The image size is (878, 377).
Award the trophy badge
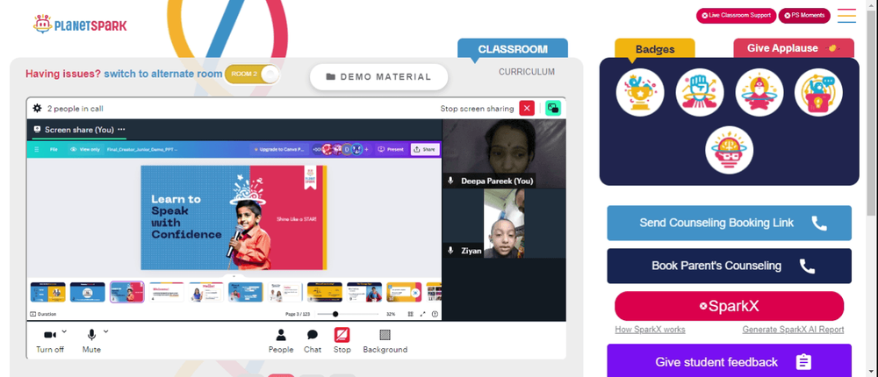coord(640,92)
